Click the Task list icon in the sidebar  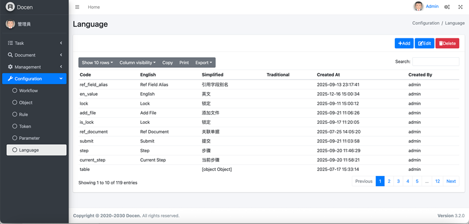pyautogui.click(x=10, y=43)
